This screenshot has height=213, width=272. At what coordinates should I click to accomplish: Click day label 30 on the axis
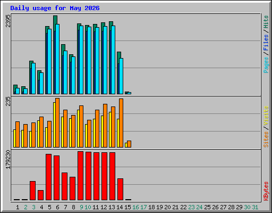[x=247, y=207]
